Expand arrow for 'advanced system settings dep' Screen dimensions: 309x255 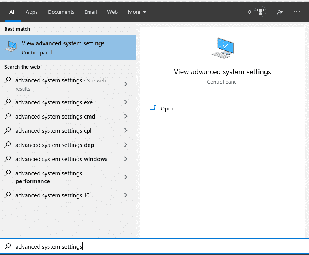126,145
